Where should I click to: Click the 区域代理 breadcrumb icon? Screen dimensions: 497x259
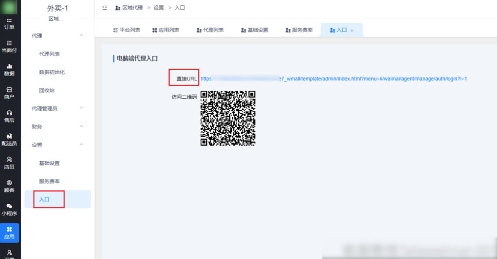pos(117,8)
